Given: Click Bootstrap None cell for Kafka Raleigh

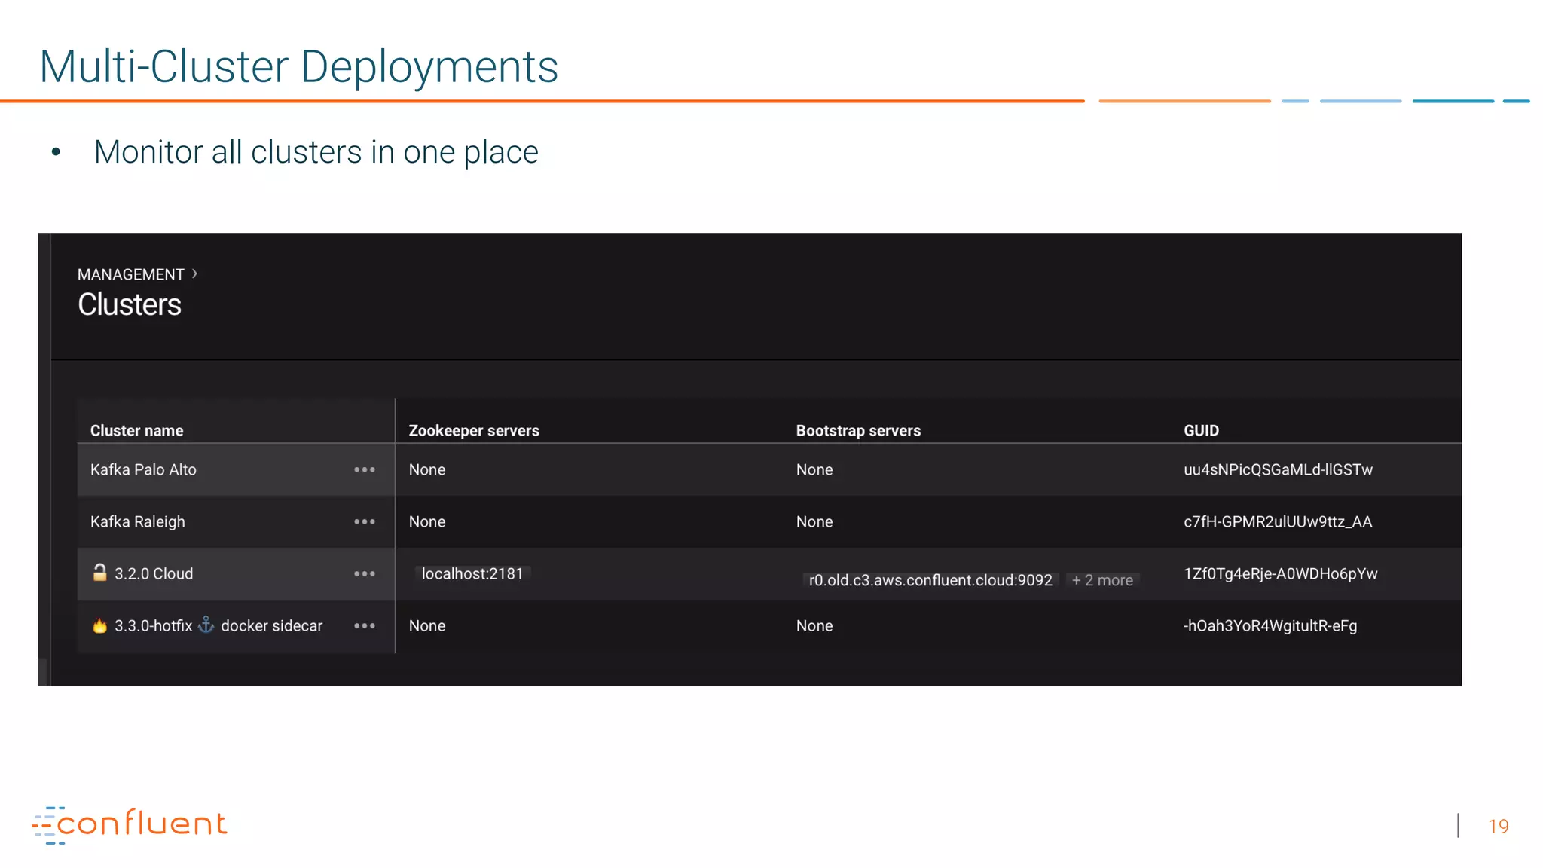Looking at the screenshot, I should [x=814, y=521].
